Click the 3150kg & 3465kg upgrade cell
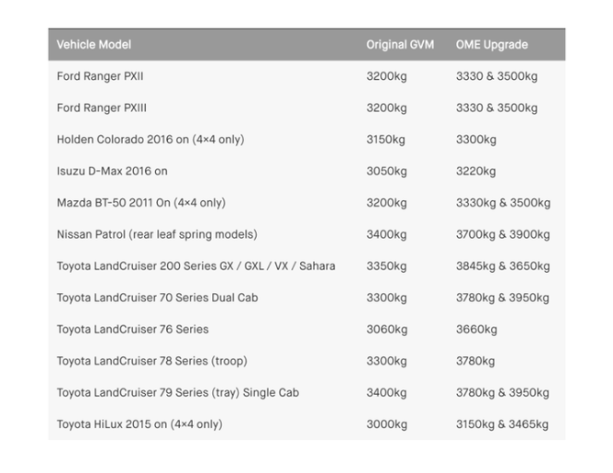Screen dimensions: 613x473 [x=502, y=424]
